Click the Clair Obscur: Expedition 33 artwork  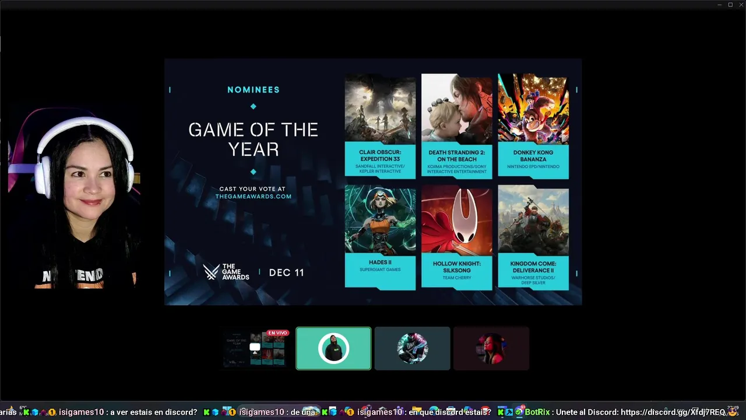380,108
